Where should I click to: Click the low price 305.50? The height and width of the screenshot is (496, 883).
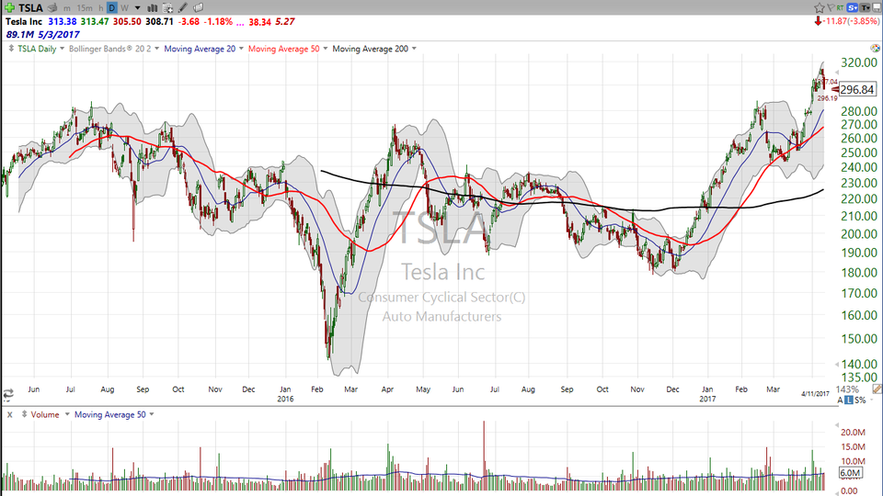pyautogui.click(x=127, y=21)
